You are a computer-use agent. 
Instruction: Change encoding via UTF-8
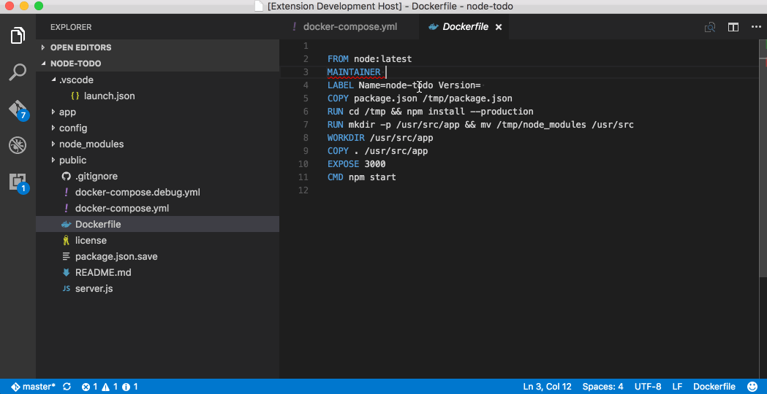point(648,387)
